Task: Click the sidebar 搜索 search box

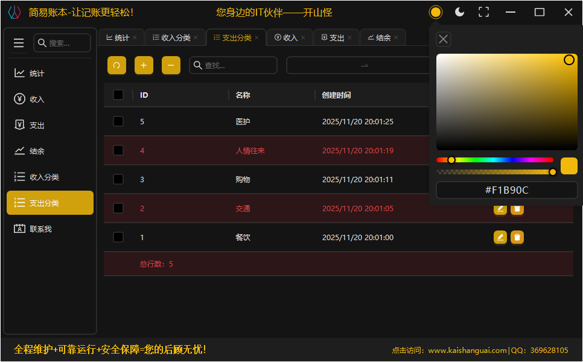Action: tap(62, 43)
